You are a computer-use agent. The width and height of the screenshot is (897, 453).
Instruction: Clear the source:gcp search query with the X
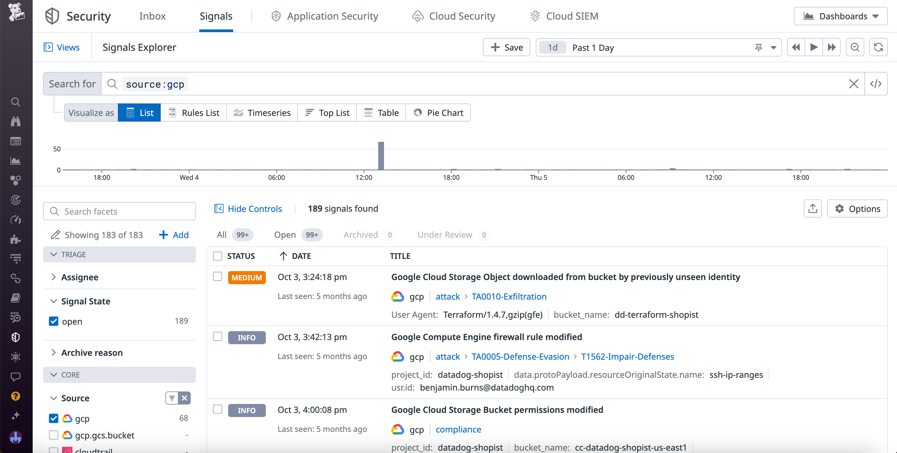pos(854,84)
